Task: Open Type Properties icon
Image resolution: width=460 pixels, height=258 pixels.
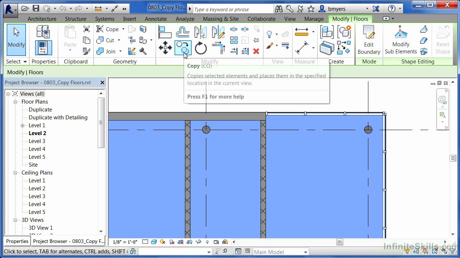Action: click(x=43, y=32)
